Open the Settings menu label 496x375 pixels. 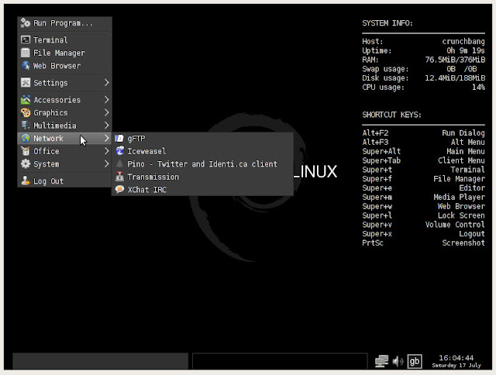pyautogui.click(x=50, y=83)
